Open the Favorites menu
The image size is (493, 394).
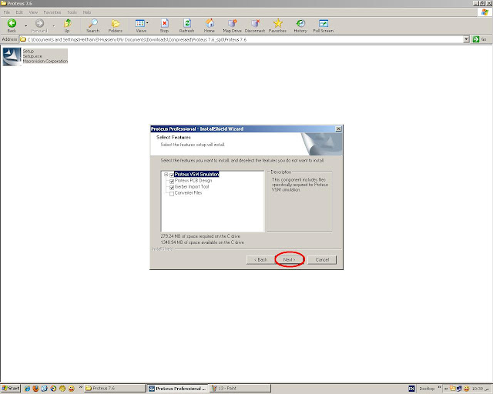(x=52, y=12)
